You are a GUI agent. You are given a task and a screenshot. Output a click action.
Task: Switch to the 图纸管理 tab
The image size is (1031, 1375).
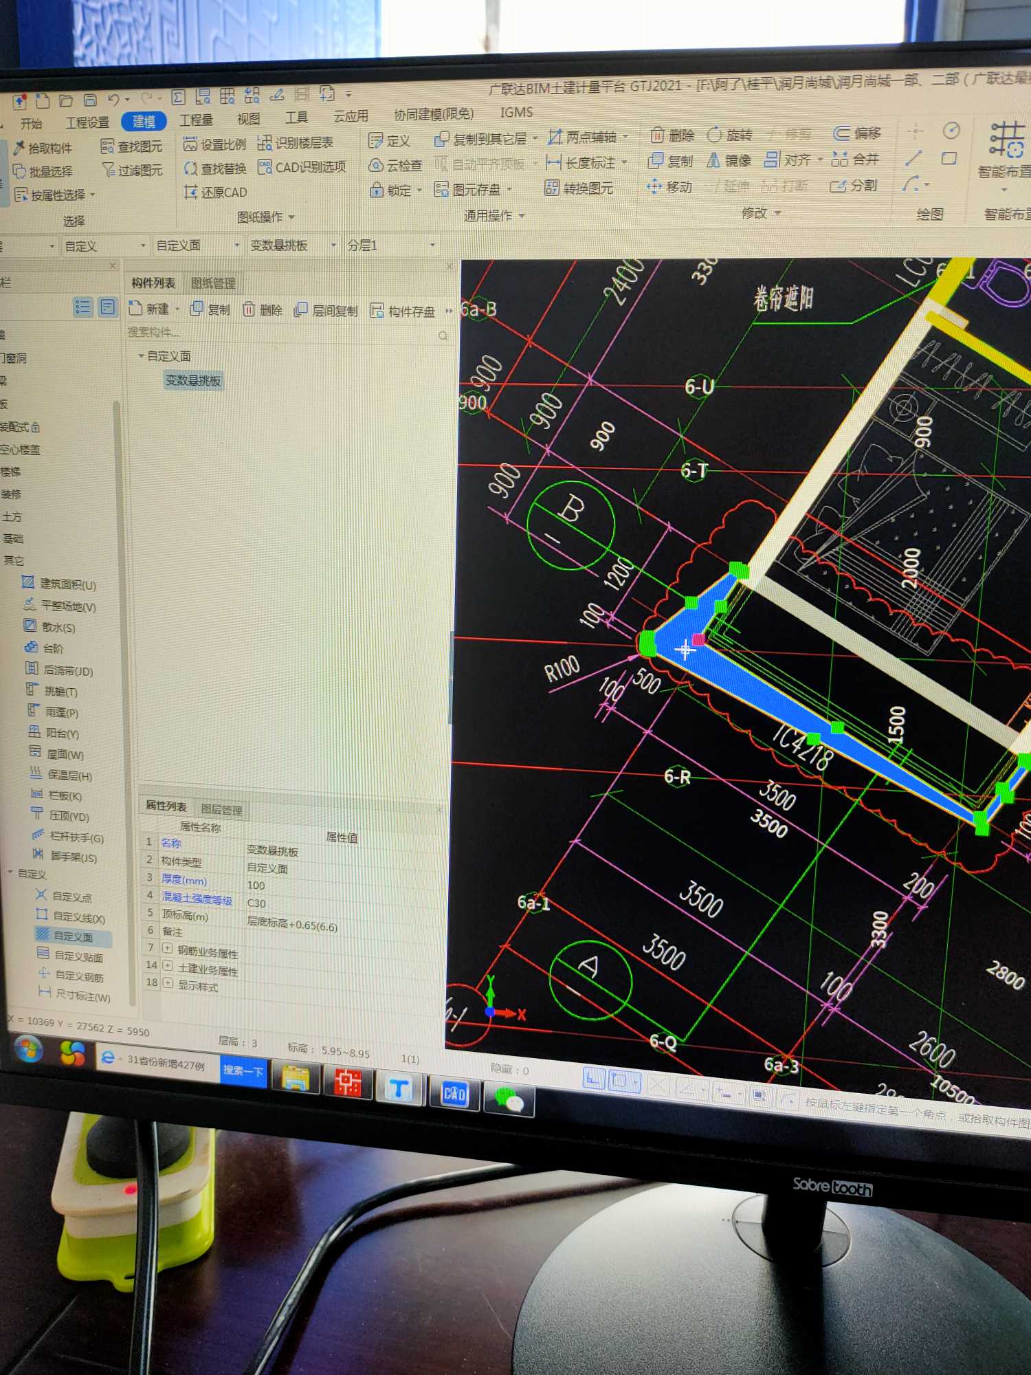213,283
